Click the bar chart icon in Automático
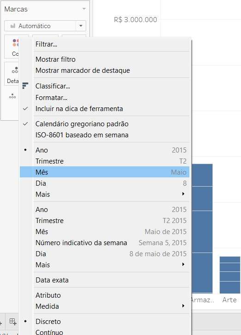 coord(13,26)
